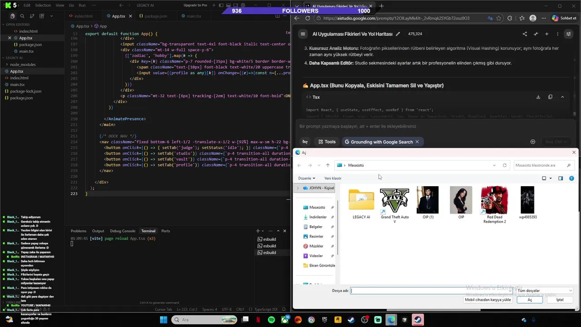Copy the Tsx code block

[550, 97]
